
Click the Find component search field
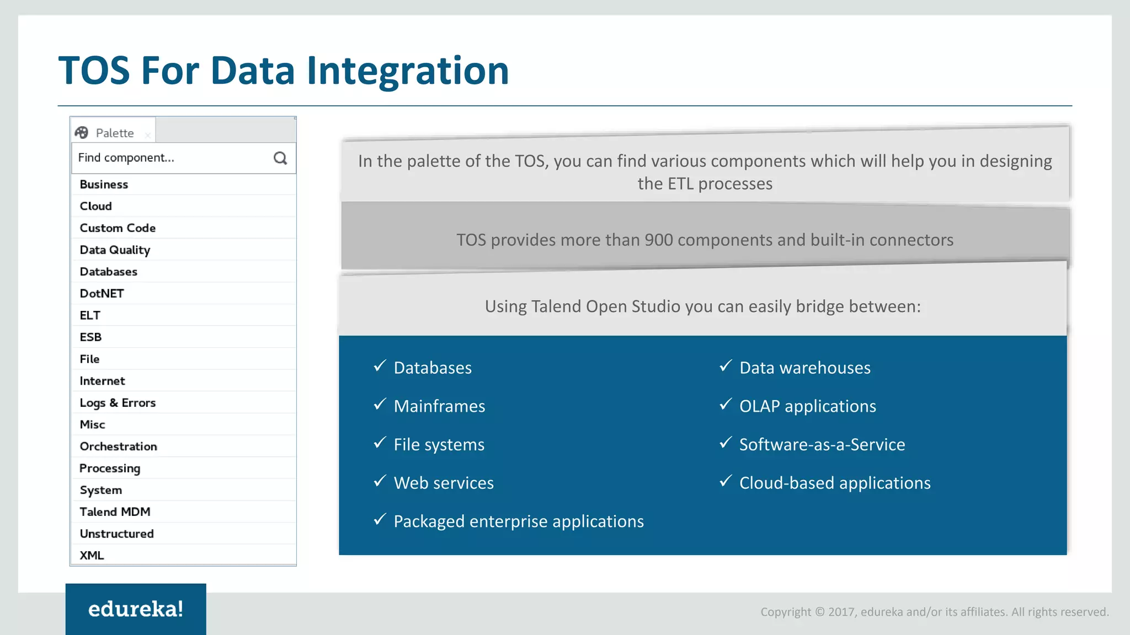171,158
